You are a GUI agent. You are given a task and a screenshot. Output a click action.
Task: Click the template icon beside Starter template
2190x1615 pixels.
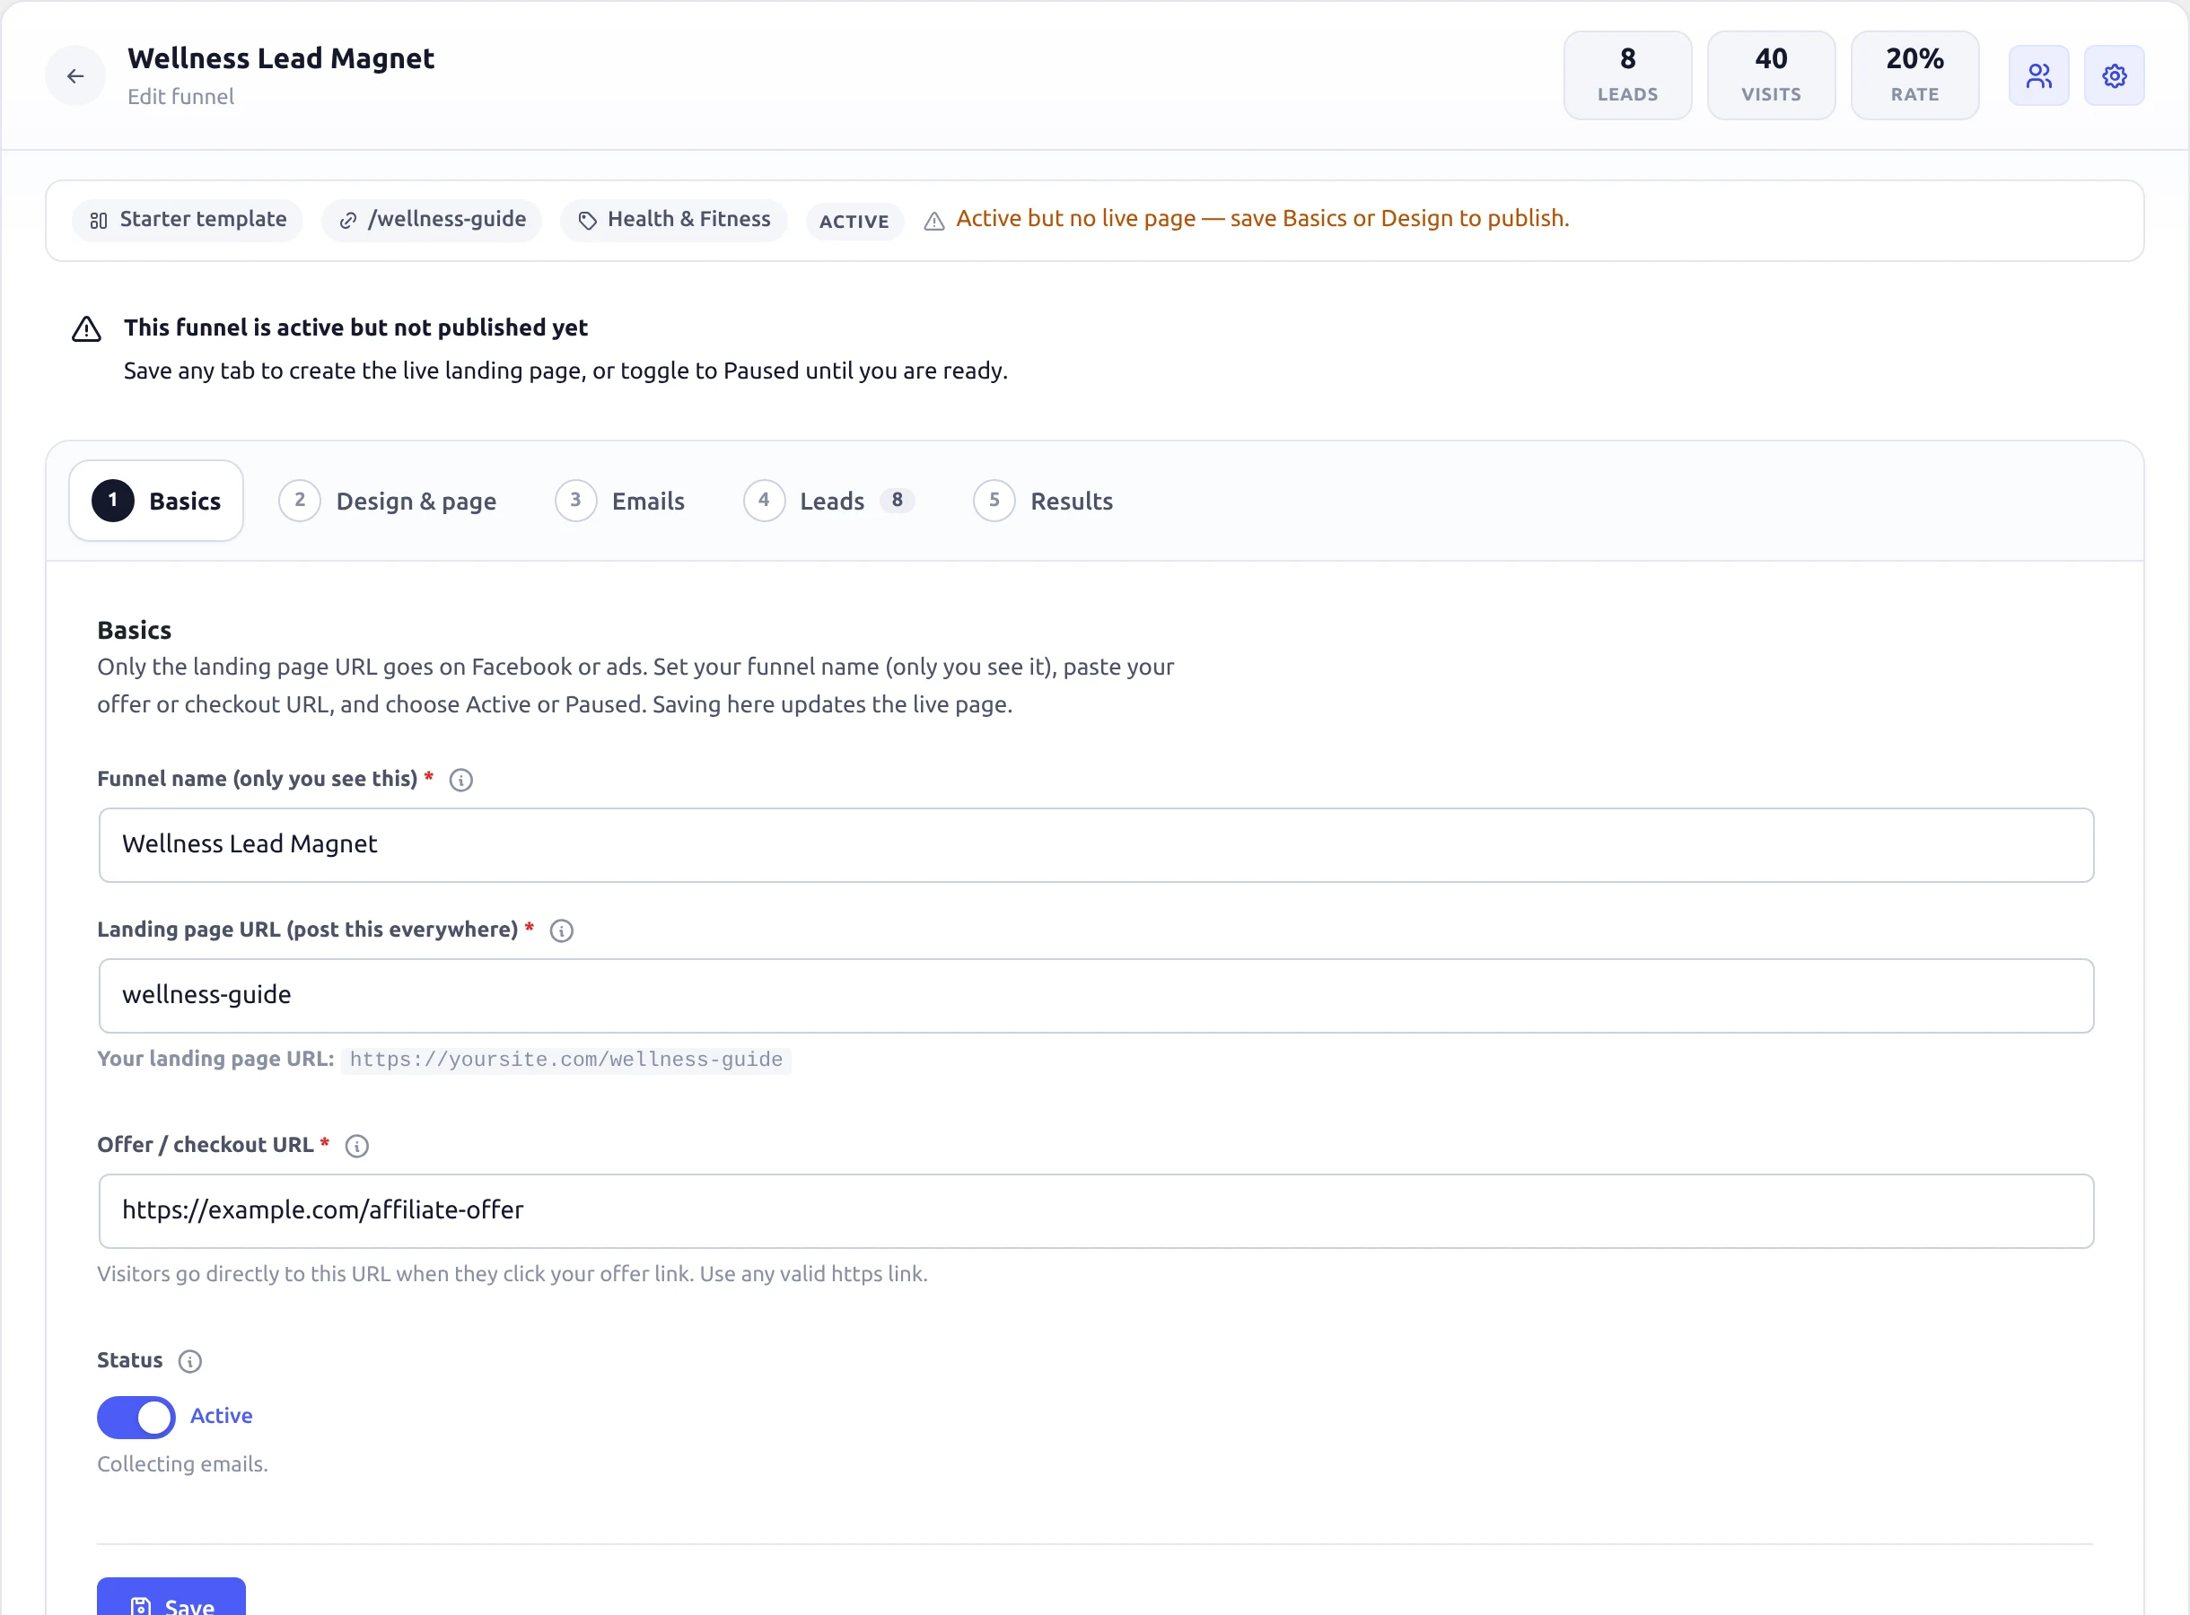99,221
